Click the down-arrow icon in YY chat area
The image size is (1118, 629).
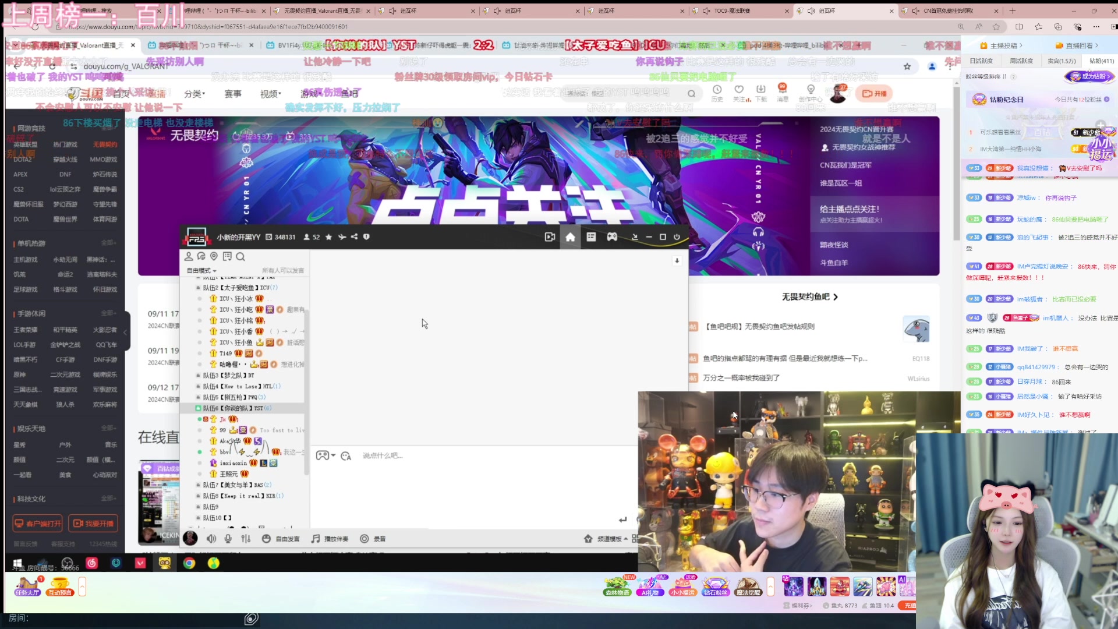pos(677,261)
